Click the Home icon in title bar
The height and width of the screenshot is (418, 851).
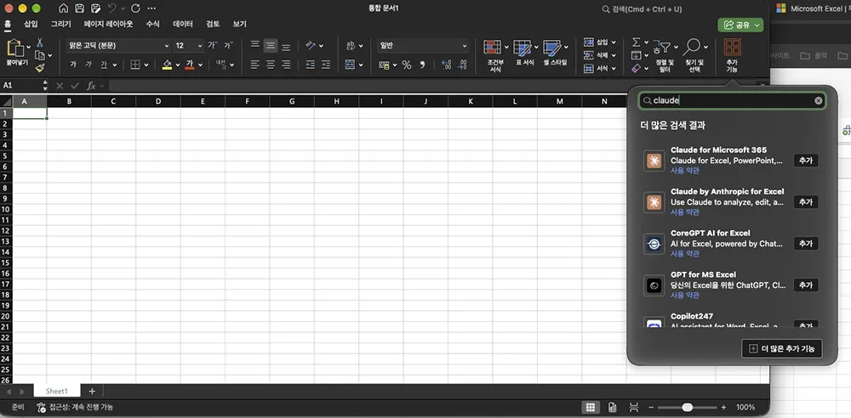click(x=64, y=8)
